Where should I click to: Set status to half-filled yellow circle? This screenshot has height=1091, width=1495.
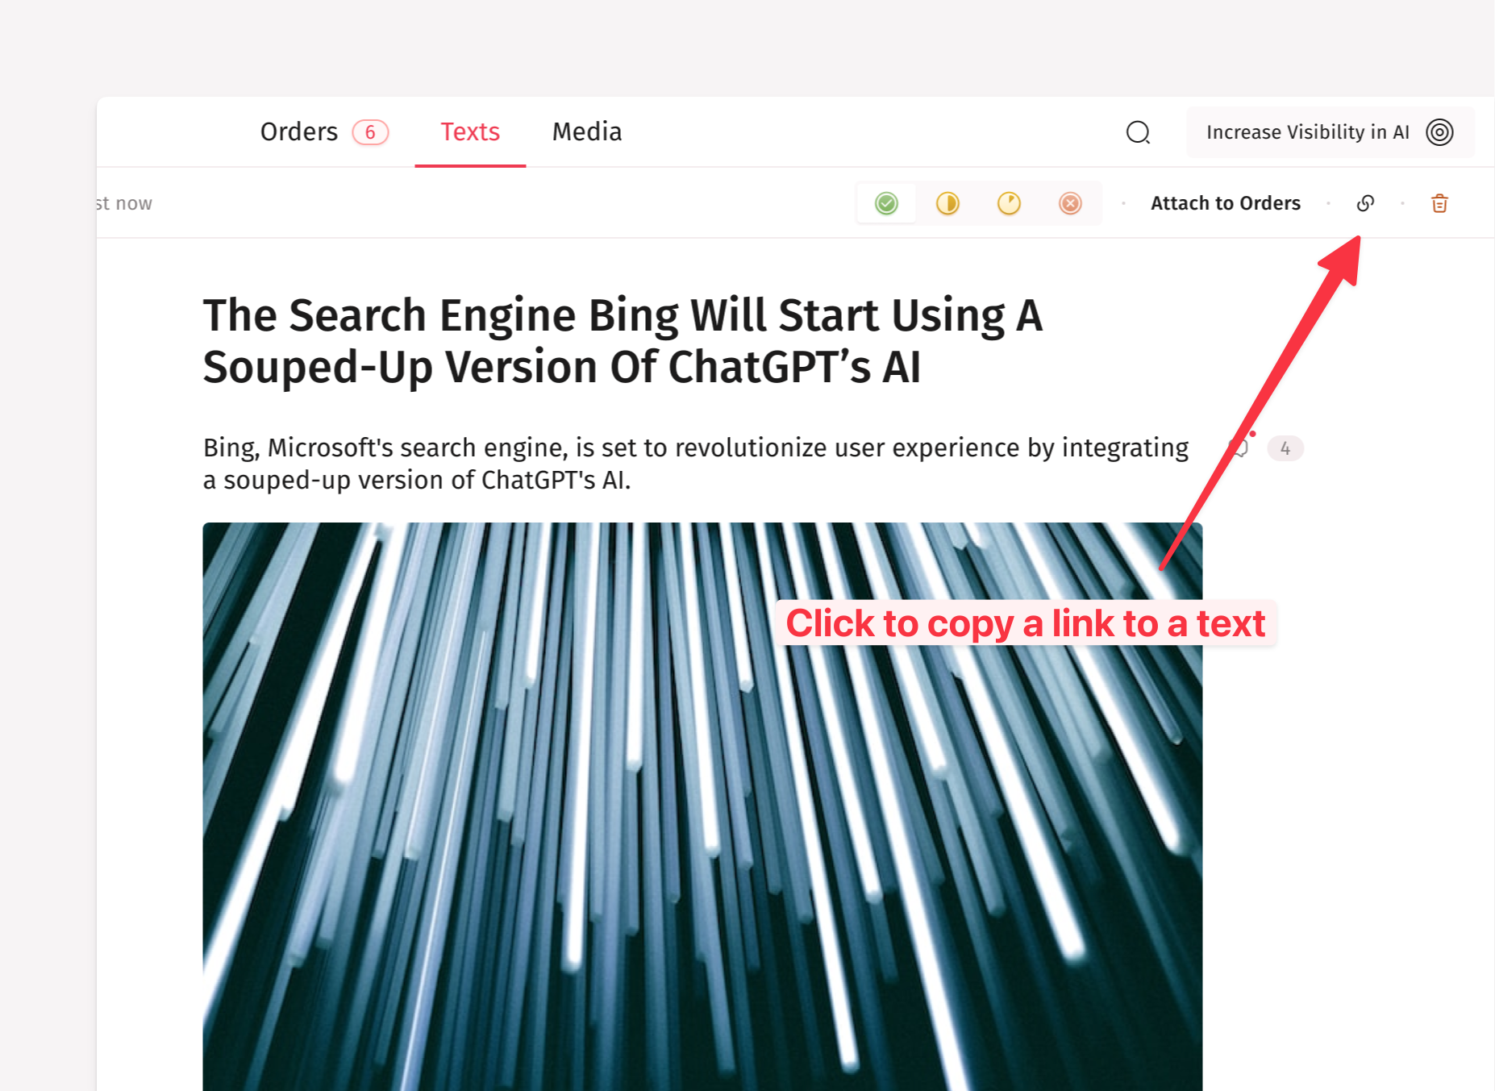click(947, 203)
